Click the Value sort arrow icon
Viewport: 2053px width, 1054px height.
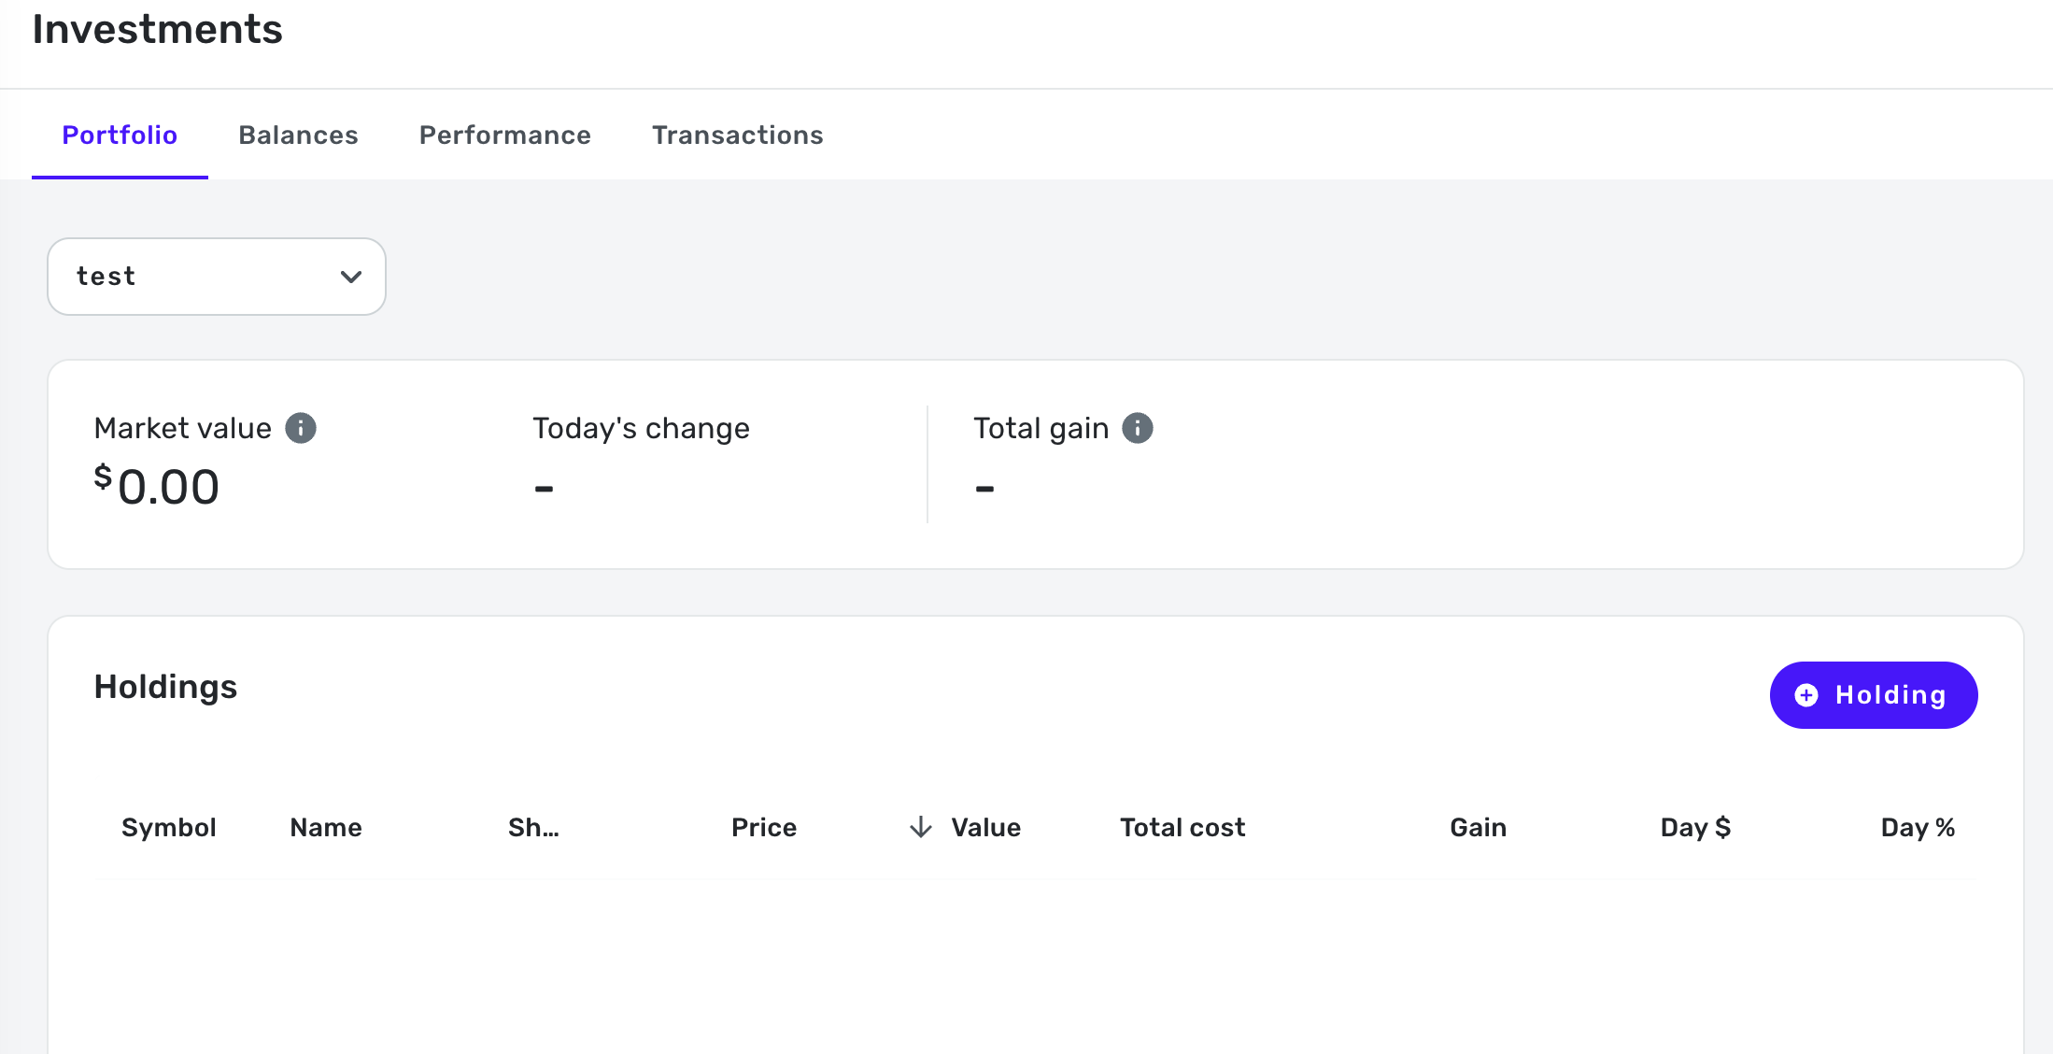coord(921,827)
